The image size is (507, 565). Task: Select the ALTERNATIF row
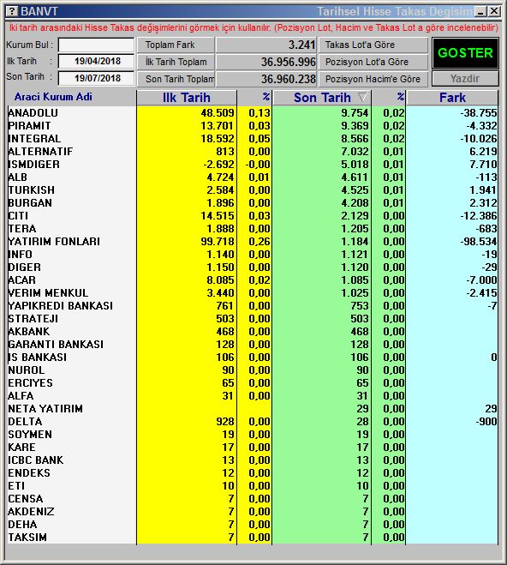coord(253,152)
